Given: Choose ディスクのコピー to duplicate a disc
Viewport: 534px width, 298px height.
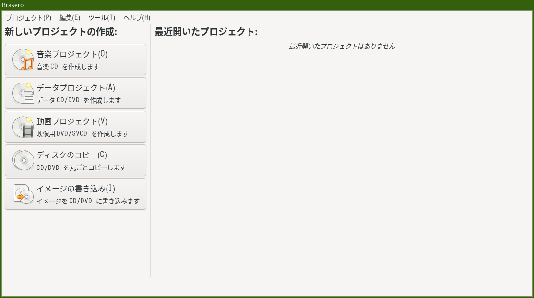Looking at the screenshot, I should [x=75, y=160].
